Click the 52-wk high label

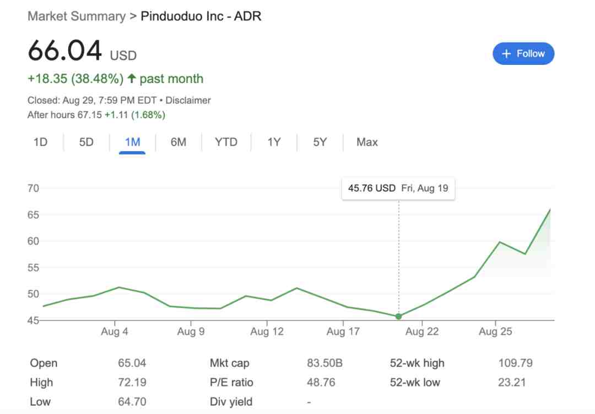(417, 363)
